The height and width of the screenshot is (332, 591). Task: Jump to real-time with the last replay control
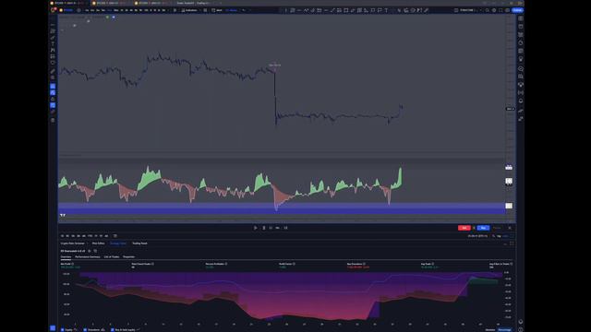285,228
